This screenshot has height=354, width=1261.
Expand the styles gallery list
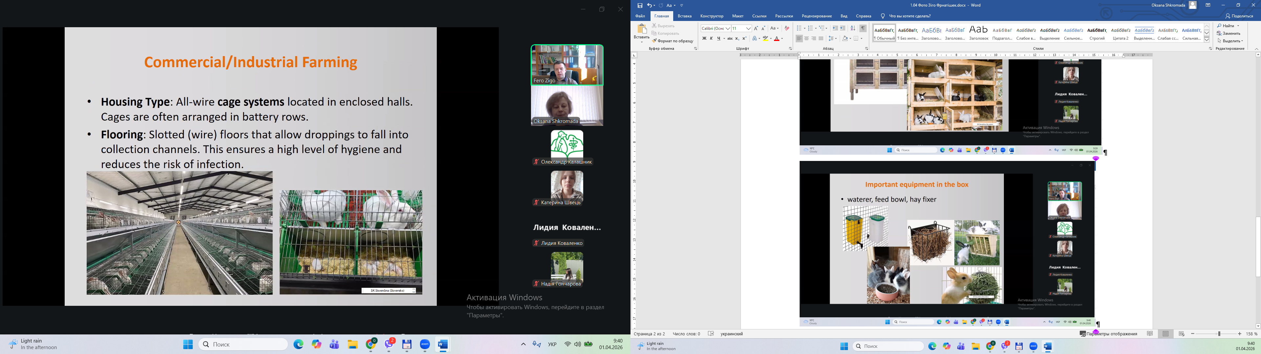pos(1207,40)
